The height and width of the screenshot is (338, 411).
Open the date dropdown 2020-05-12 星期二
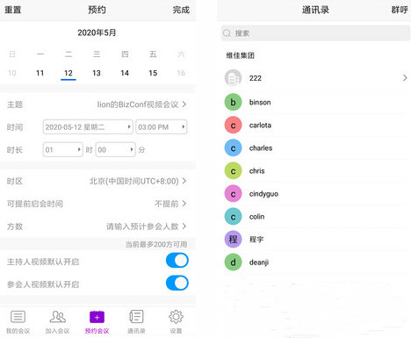(x=88, y=127)
